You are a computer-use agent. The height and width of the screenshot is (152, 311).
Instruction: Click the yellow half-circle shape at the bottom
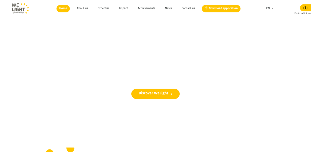[70, 149]
